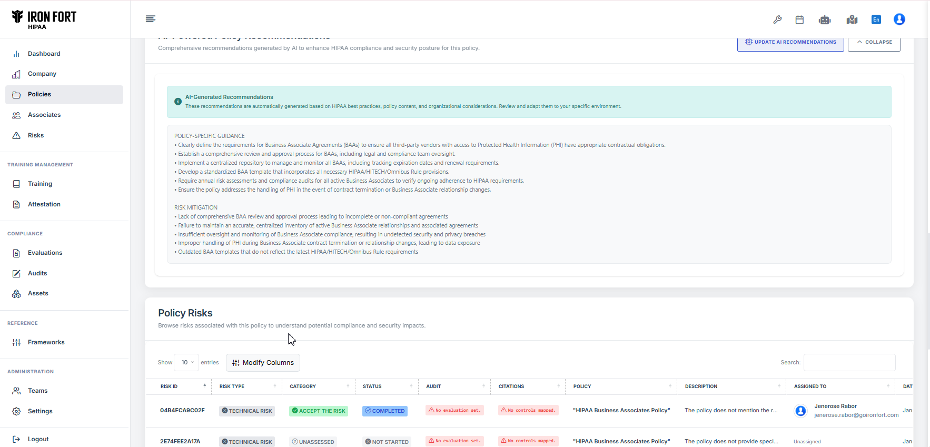
Task: Sort table by Risk ID column
Action: [179, 386]
